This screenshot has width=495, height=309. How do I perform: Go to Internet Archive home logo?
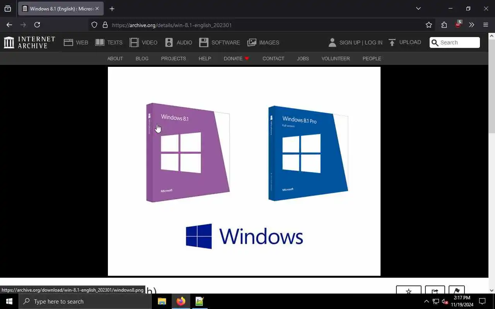[x=29, y=42]
